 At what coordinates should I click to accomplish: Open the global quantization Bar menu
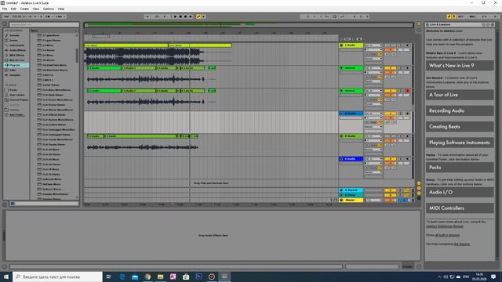click(x=60, y=16)
